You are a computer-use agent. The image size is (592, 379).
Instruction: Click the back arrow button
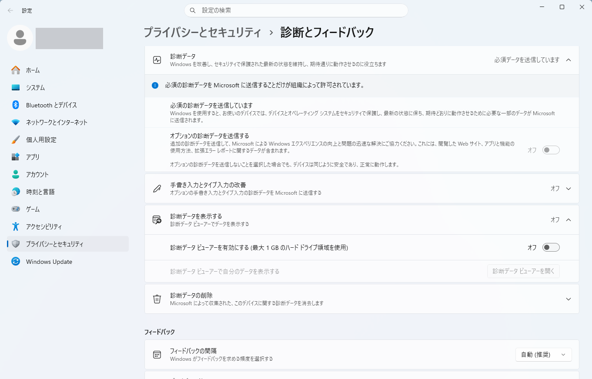(x=10, y=10)
